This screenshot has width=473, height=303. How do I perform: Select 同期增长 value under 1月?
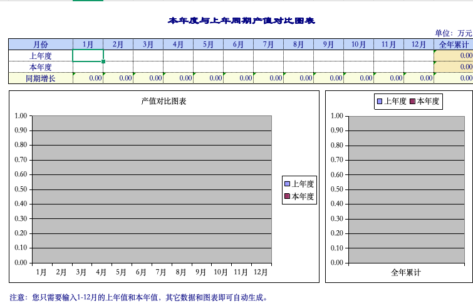(88, 78)
